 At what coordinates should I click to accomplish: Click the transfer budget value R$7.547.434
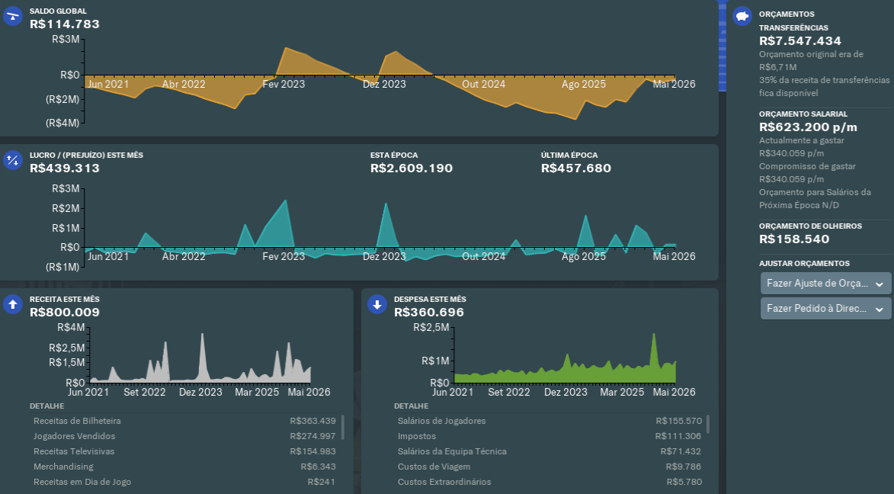800,41
